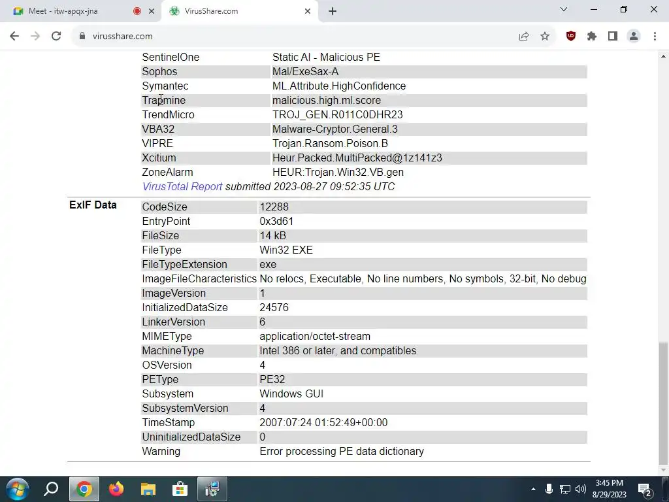Select CodeSize value '12288'

(274, 207)
